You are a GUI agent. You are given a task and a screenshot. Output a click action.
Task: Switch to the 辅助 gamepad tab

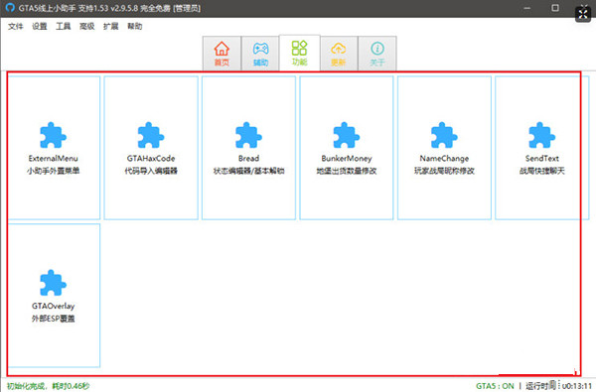(260, 54)
